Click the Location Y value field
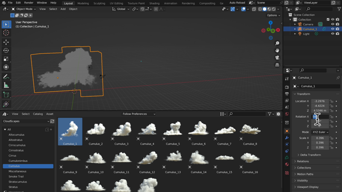This screenshot has width=342, height=192. 320,106
